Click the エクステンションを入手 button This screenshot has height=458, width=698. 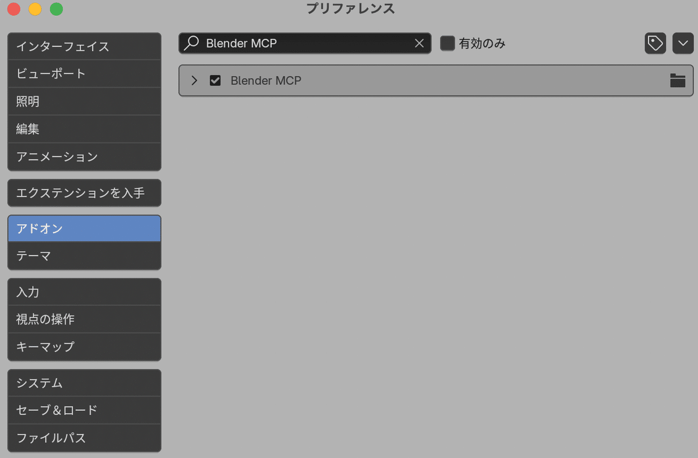[x=84, y=192]
